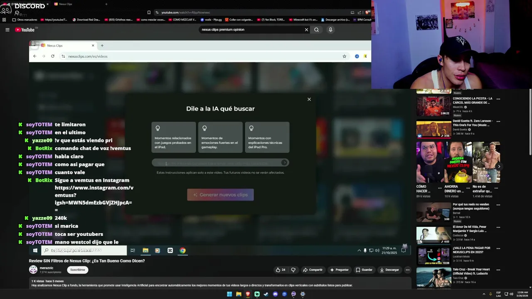Screen dimensions: 532x299
Task: Click 'Generar nuevos clips' button
Action: (220, 195)
